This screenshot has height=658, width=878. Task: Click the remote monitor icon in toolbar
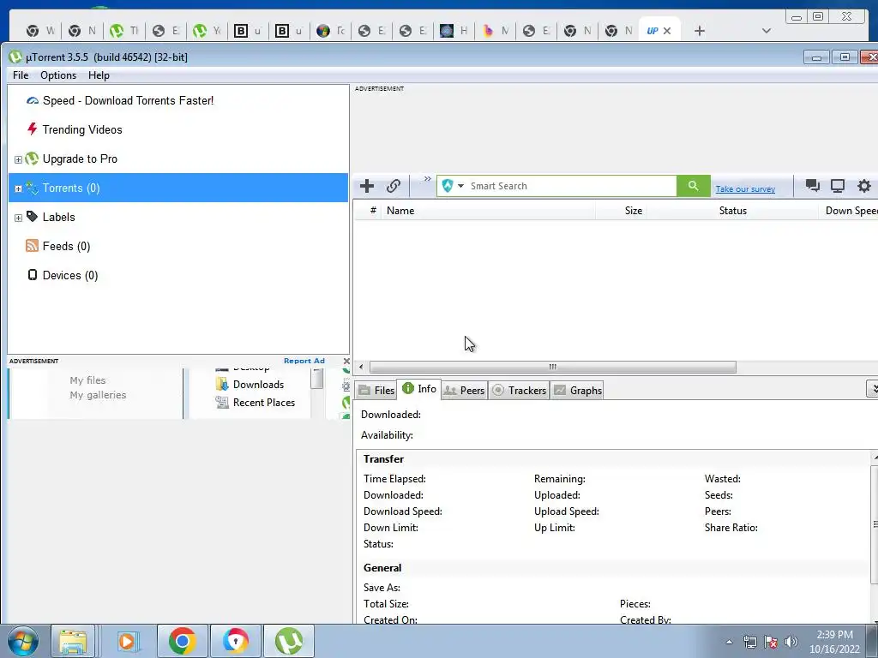pos(838,186)
